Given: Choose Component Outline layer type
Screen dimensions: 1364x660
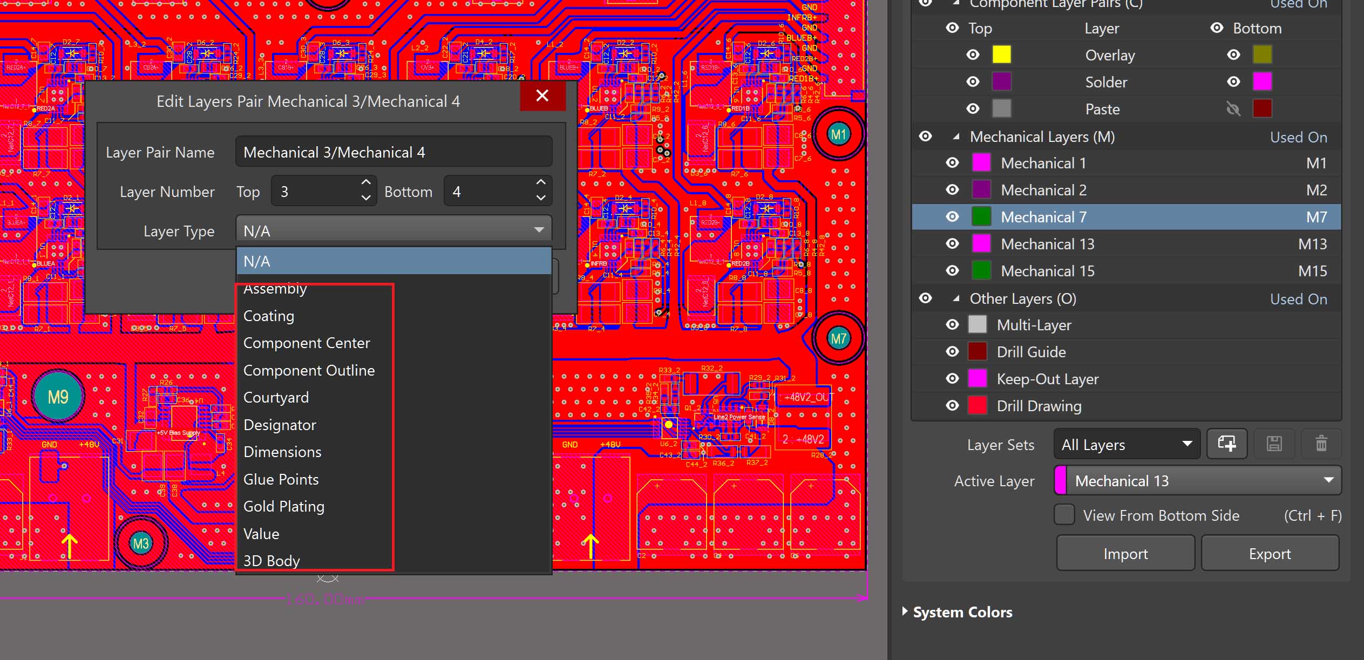Looking at the screenshot, I should [x=309, y=370].
